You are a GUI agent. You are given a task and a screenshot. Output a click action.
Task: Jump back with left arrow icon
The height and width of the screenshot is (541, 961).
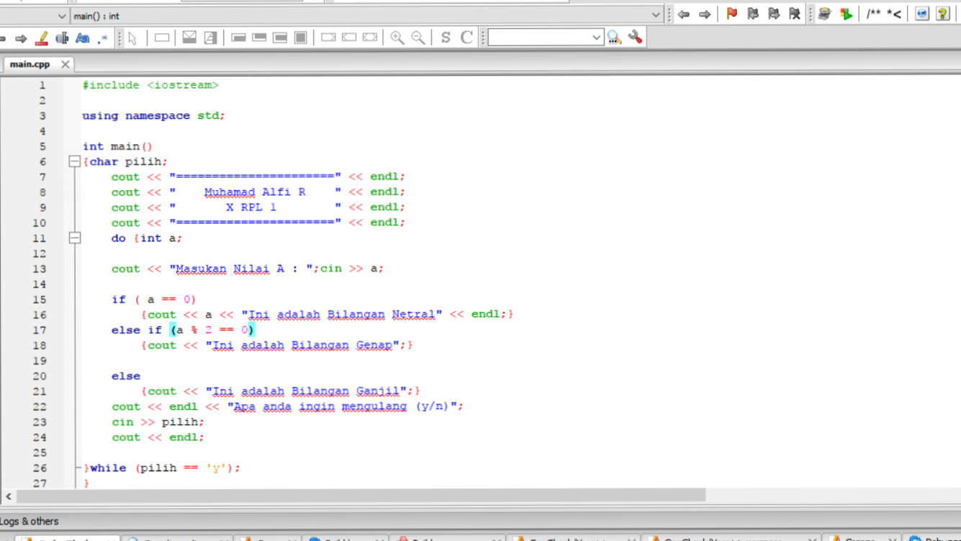(x=684, y=14)
